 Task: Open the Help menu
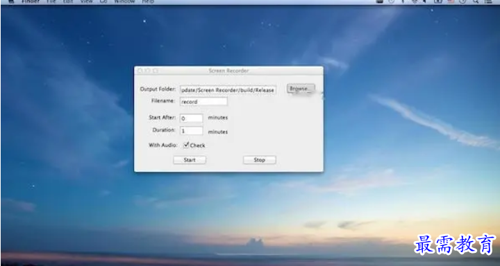click(148, 1)
